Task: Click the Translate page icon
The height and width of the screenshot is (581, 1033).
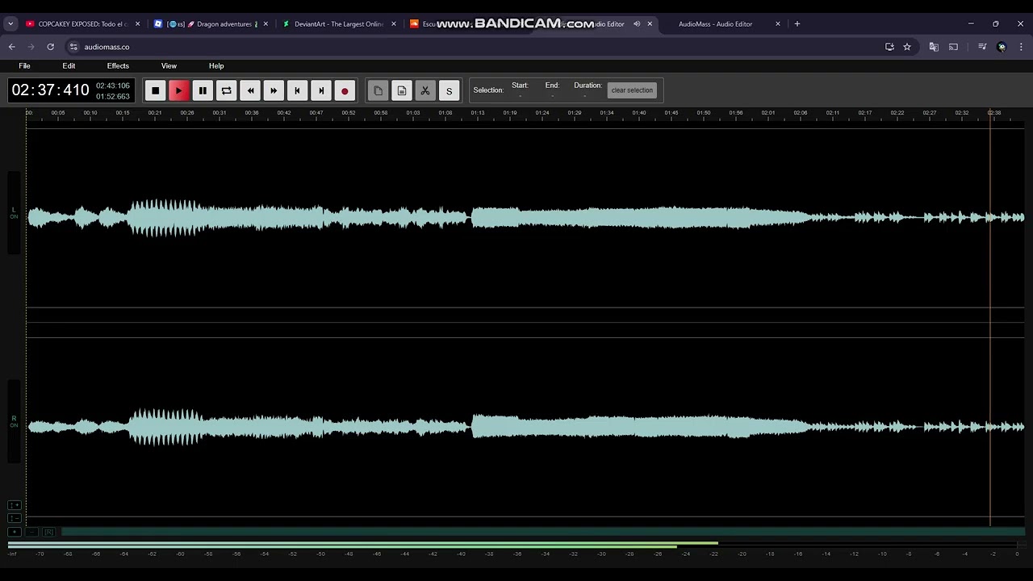Action: 934,47
